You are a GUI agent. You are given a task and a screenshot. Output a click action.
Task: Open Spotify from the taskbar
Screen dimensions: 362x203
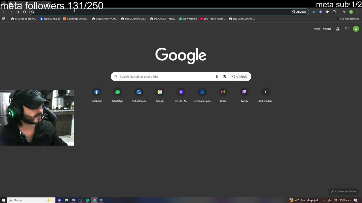pyautogui.click(x=87, y=200)
